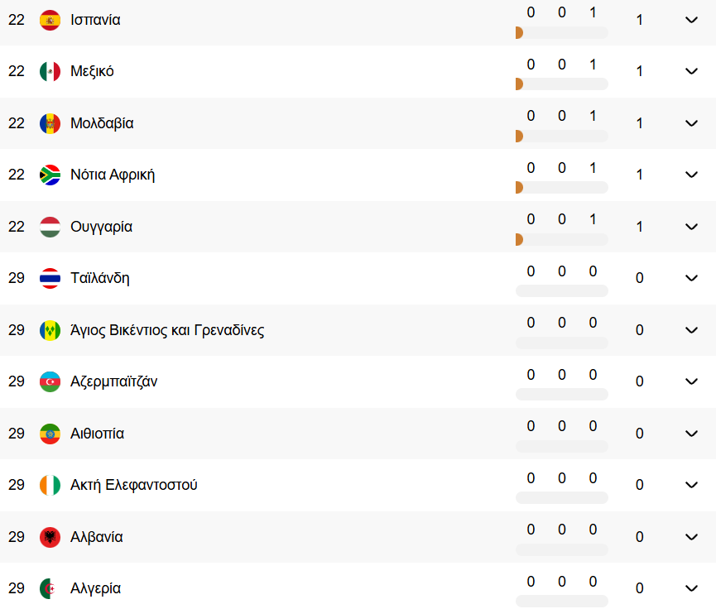Expand the Αλγερία row chevron

(x=691, y=588)
